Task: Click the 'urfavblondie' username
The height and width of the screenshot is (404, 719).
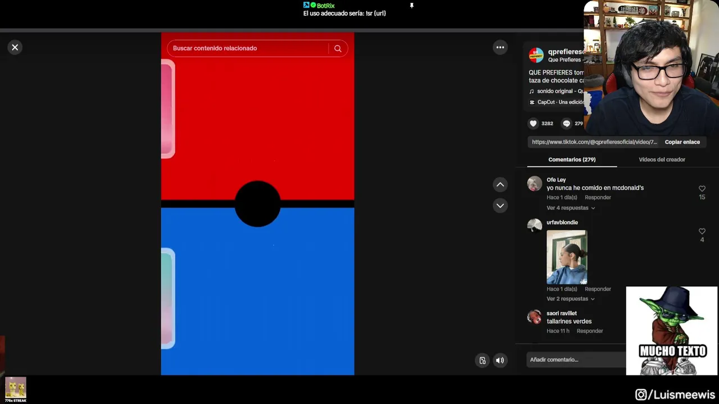Action: point(562,222)
